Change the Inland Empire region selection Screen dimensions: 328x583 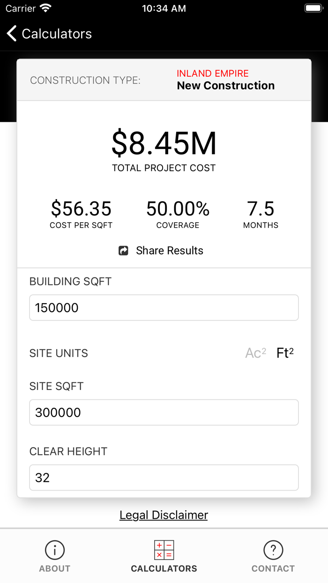click(212, 74)
